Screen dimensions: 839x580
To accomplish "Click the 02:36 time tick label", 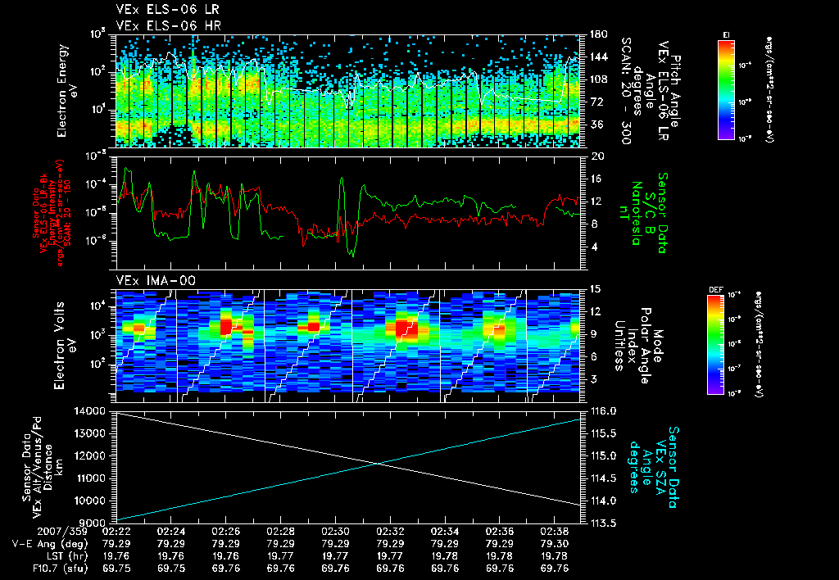I will click(x=499, y=532).
